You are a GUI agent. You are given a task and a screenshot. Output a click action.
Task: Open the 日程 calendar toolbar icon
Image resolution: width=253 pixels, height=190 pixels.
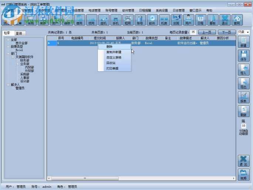pyautogui.click(x=200, y=20)
